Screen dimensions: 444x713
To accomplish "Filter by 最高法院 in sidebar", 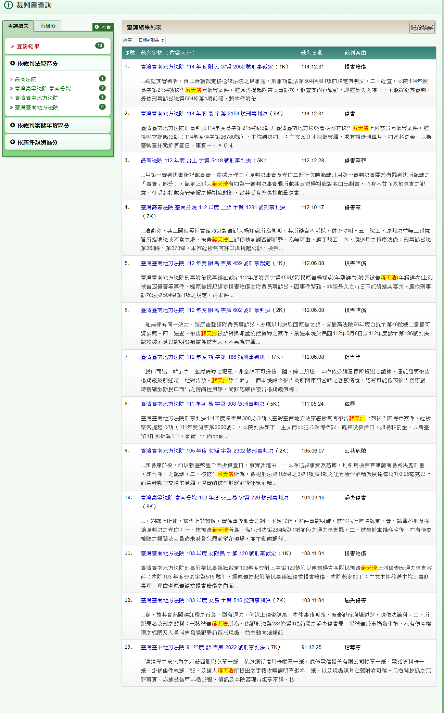I will pos(26,79).
